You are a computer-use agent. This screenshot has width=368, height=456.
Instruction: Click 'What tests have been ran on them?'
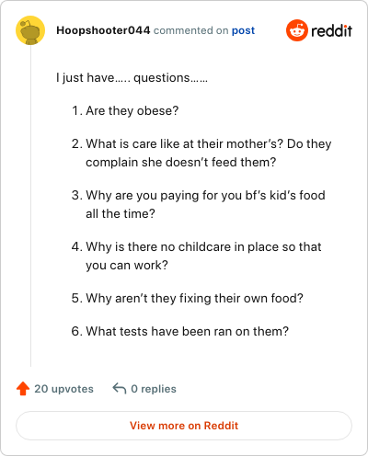coord(188,331)
